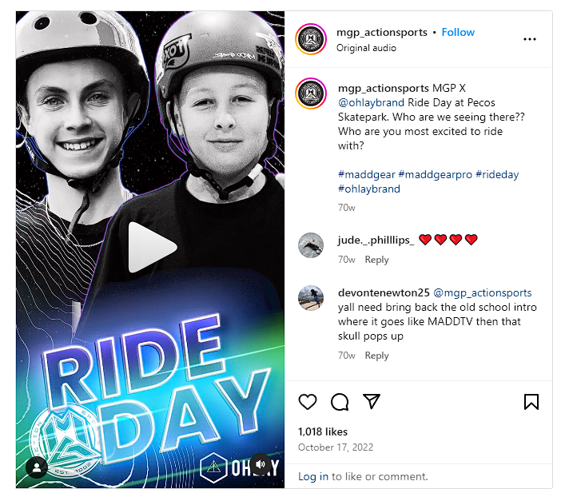Open #rideday hashtag
569x501 pixels.
(x=497, y=174)
